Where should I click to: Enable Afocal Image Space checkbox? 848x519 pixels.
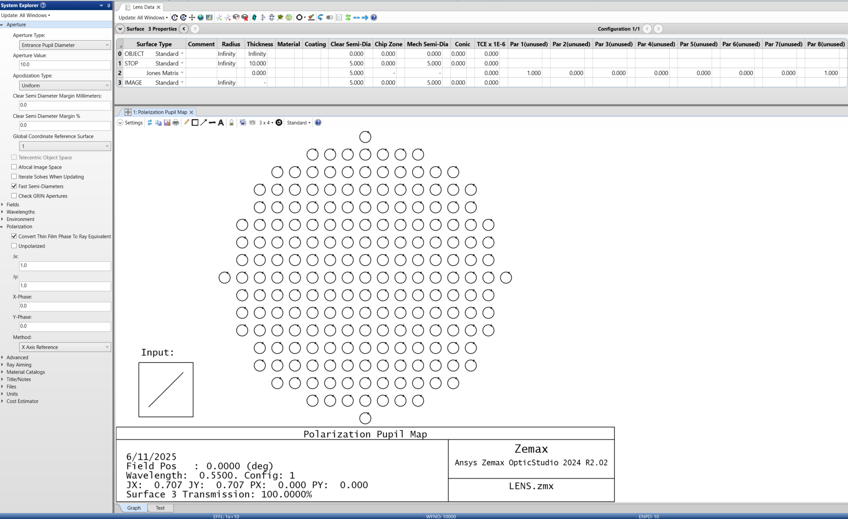click(x=14, y=167)
